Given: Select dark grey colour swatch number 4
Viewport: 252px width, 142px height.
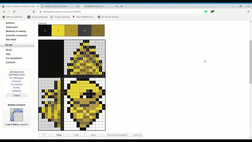Looking at the screenshot, I should point(85,30).
